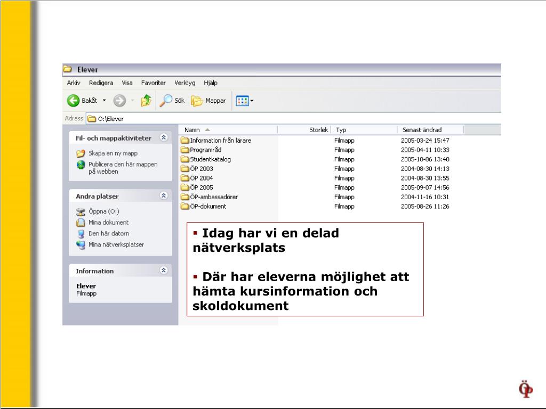This screenshot has width=546, height=409.
Task: Open dropdown arrow next to Bakåt
Action: pos(104,101)
